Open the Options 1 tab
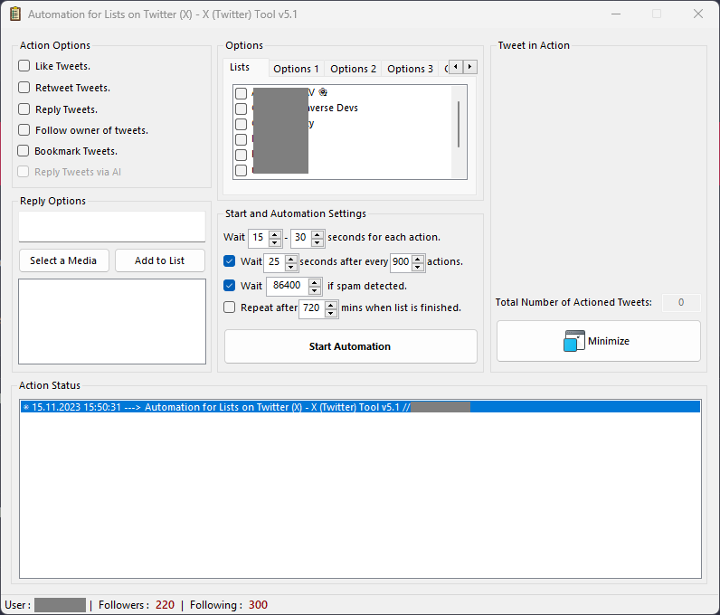The height and width of the screenshot is (615, 720). 296,69
